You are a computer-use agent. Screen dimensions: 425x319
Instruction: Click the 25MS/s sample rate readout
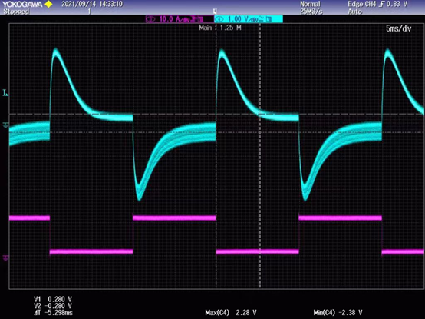(311, 12)
